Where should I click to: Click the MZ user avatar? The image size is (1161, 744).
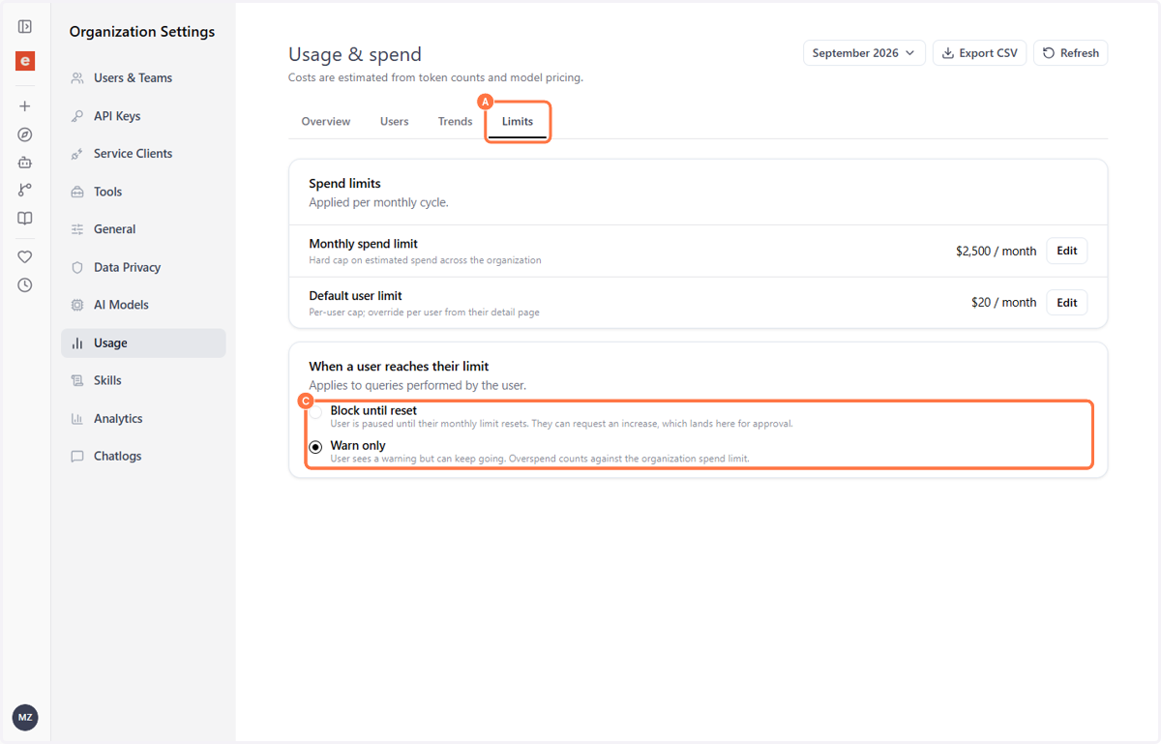point(25,718)
